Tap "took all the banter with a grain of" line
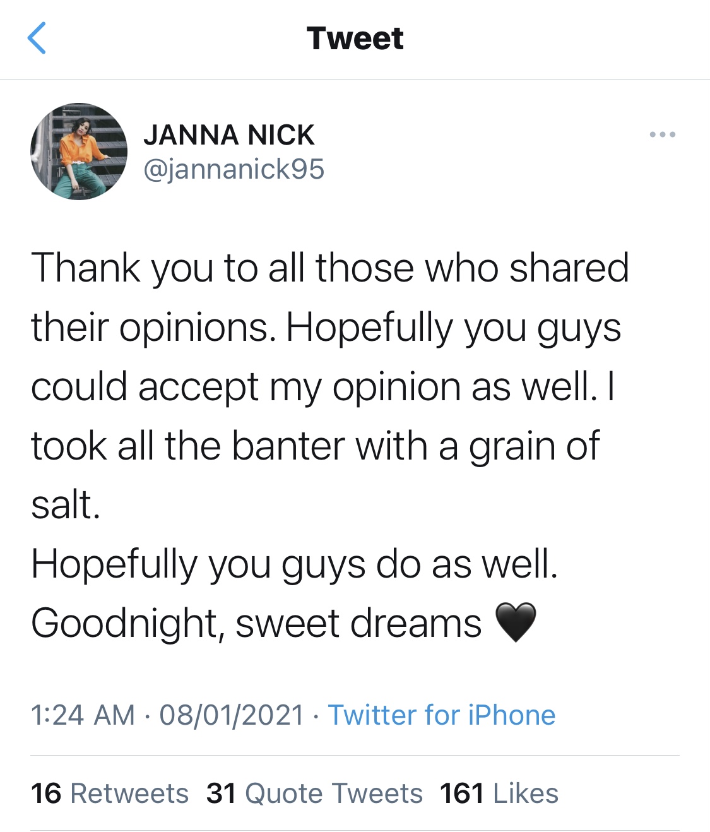The width and height of the screenshot is (710, 832). click(315, 446)
